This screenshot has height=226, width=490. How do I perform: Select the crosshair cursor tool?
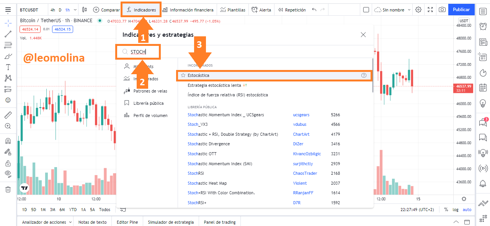pyautogui.click(x=8, y=23)
